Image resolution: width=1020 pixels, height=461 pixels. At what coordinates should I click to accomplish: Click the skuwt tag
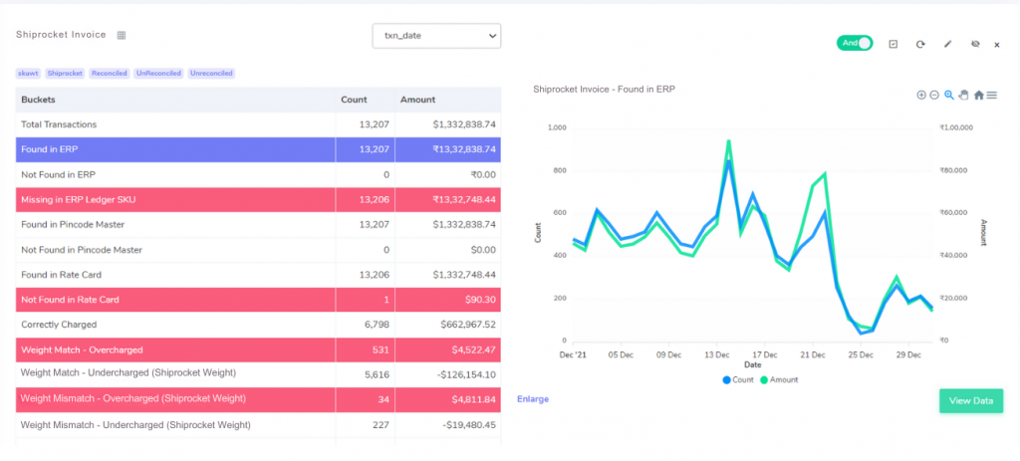coord(28,74)
